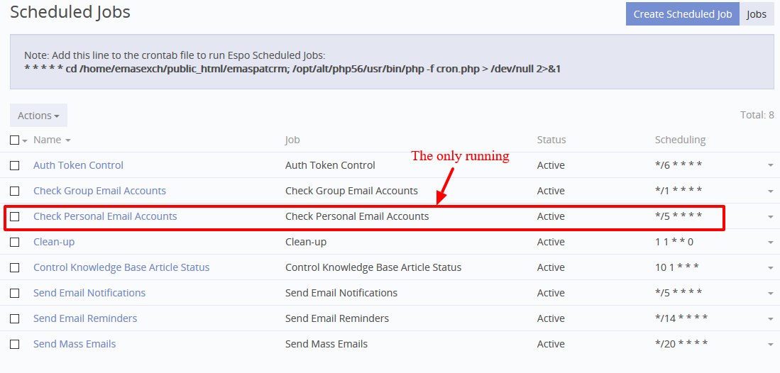Sort the list by Name column
This screenshot has height=373, width=780.
(48, 140)
